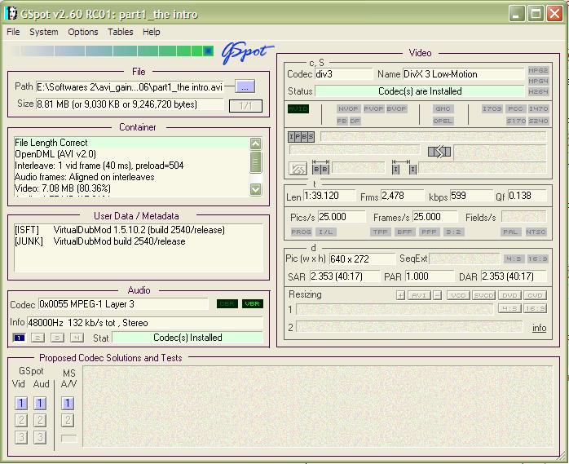The image size is (569, 464).
Task: Click the 1/1 file counter button
Action: point(245,106)
